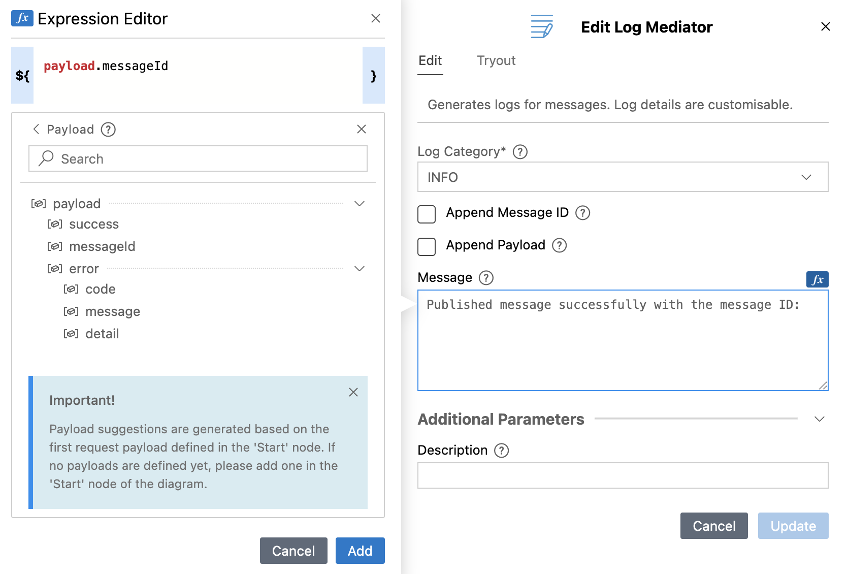Enable Append Message ID checkbox
This screenshot has width=848, height=574.
[x=427, y=214]
